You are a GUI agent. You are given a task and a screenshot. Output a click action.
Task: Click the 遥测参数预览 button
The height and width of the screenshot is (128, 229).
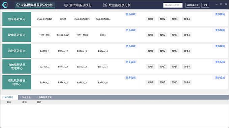click(x=193, y=5)
